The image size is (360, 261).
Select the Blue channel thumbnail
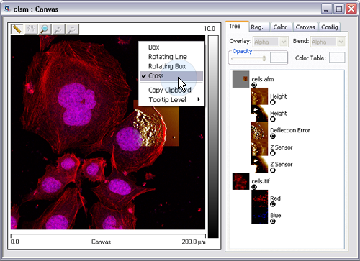[259, 215]
